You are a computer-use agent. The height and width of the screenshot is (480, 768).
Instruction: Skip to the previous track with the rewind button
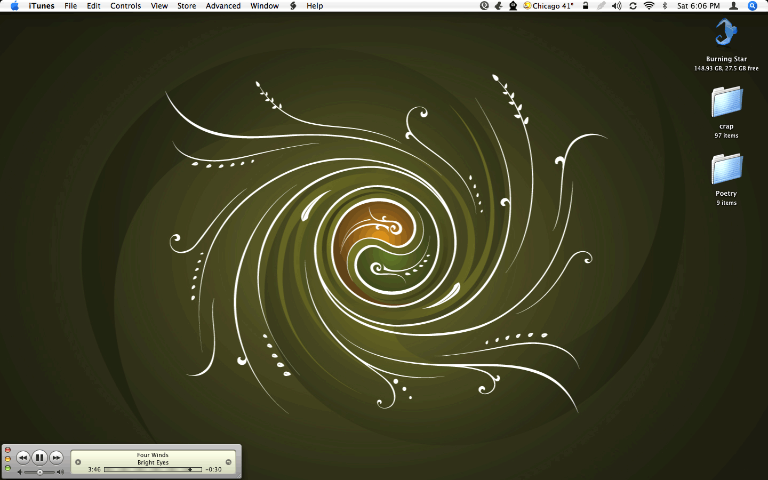coord(23,458)
